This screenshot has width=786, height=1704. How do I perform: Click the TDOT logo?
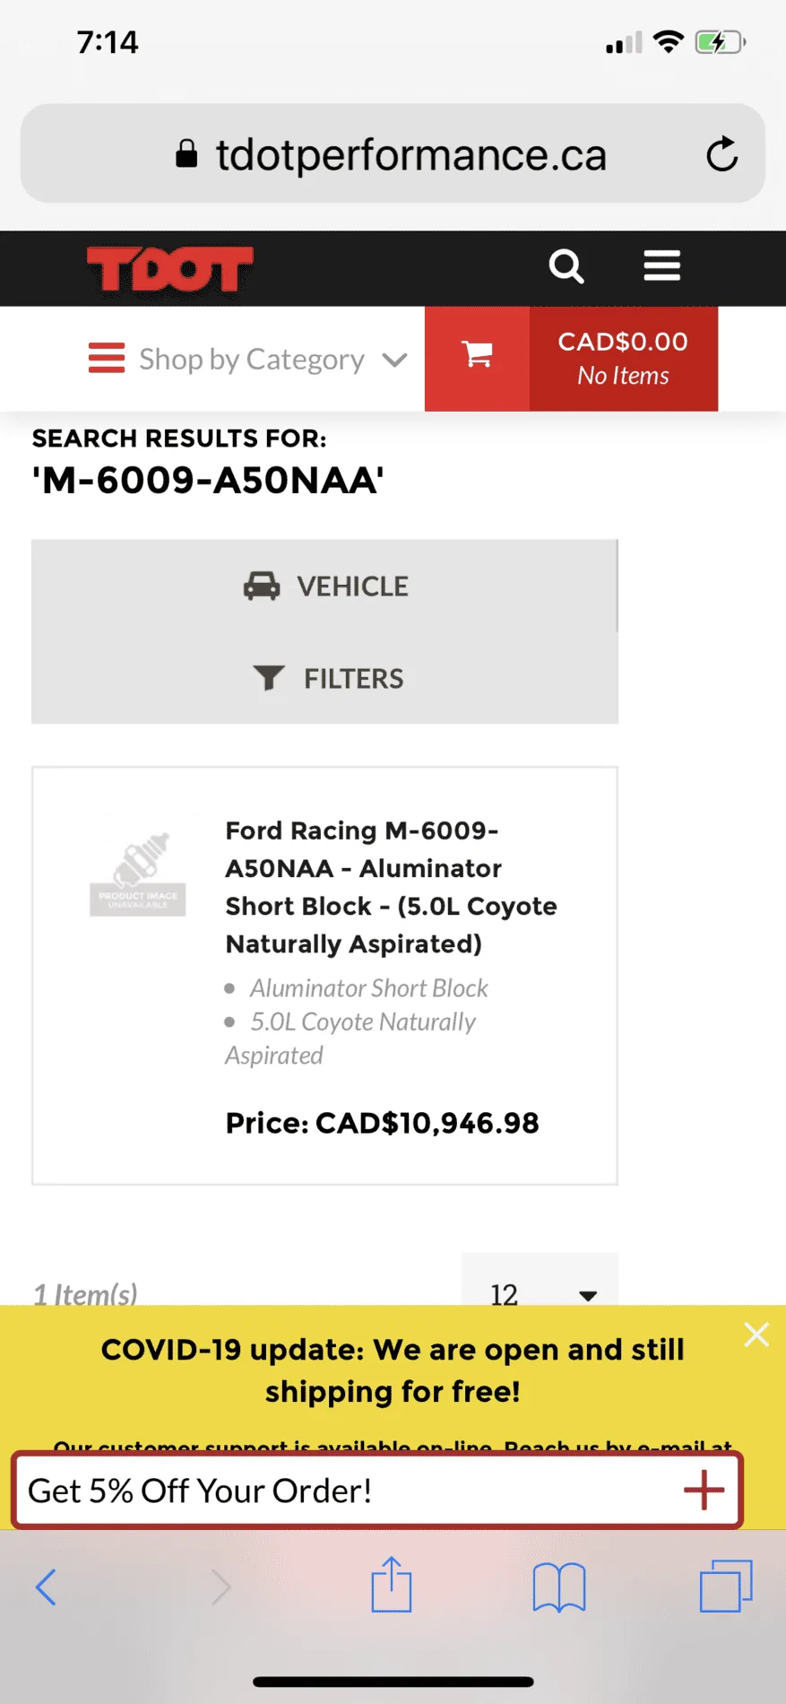click(x=170, y=269)
